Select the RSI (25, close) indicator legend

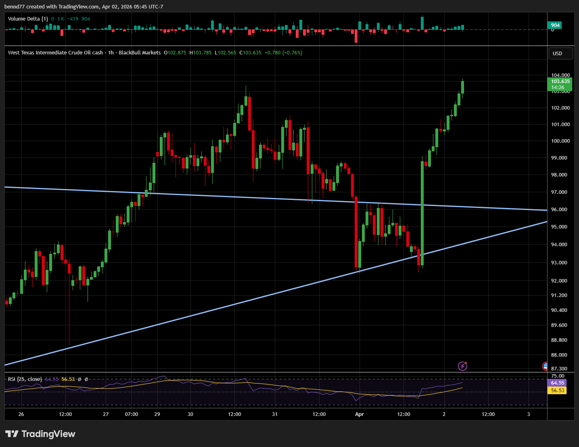[25, 379]
